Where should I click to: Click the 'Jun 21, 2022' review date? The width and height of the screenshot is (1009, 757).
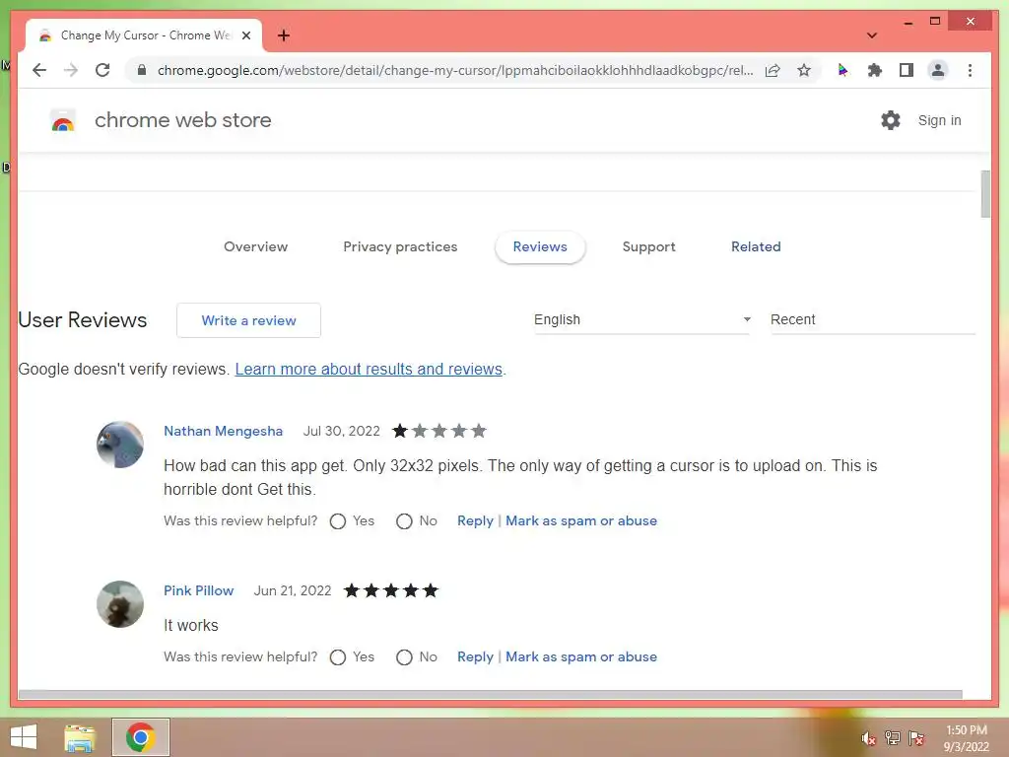coord(293,591)
